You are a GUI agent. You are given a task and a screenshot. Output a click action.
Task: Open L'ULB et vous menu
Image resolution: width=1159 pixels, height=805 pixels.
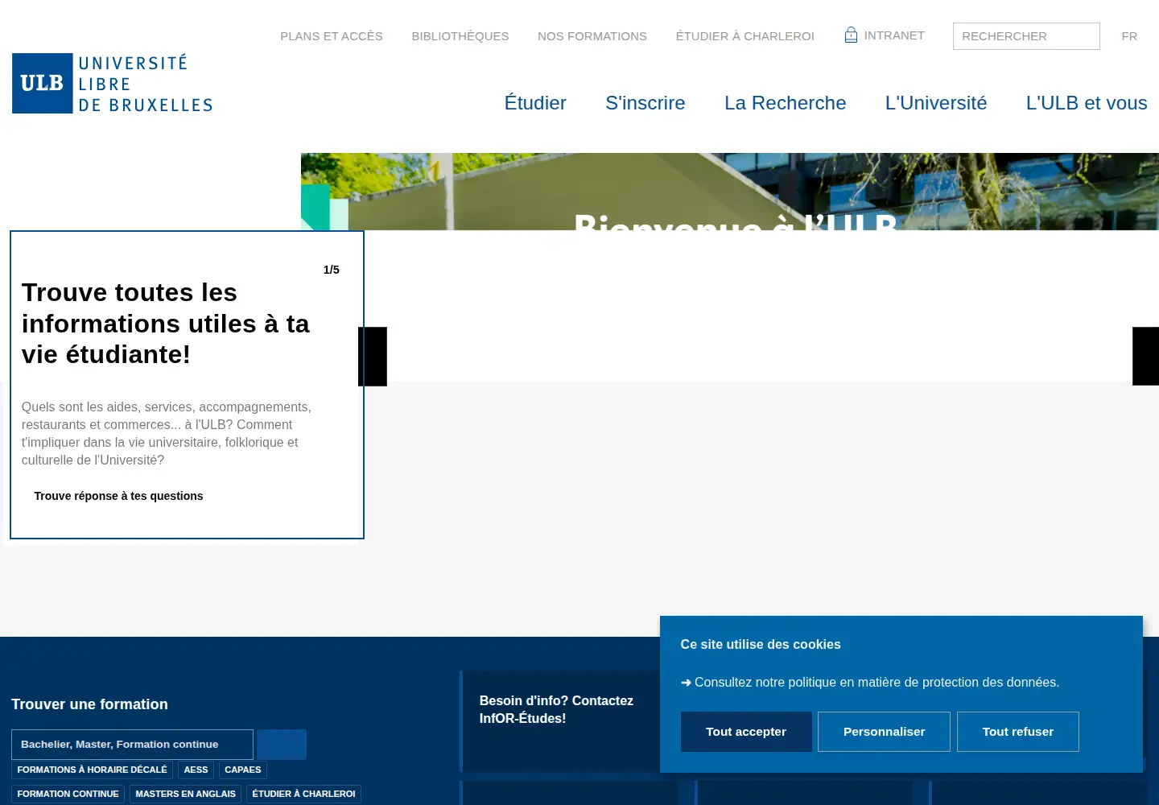1087,103
